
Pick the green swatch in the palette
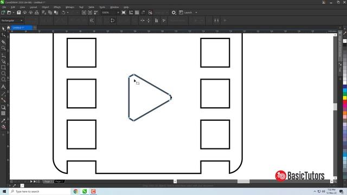[x=345, y=94]
